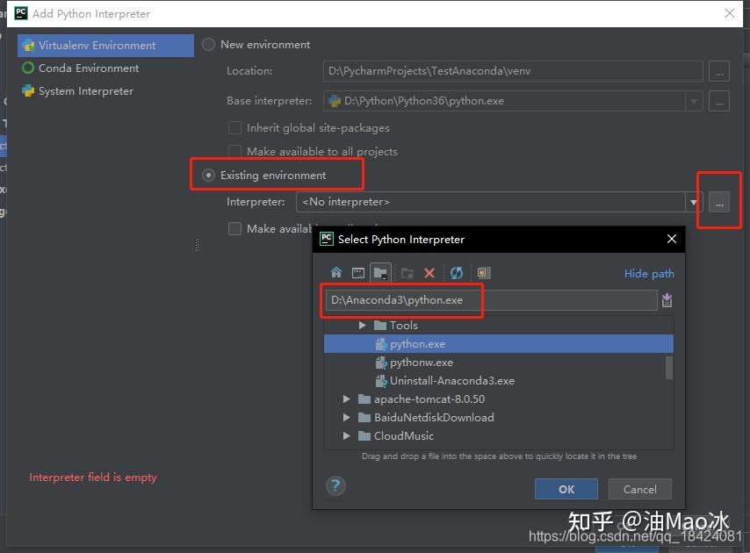Click the red Delete icon
This screenshot has width=750, height=553.
pyautogui.click(x=429, y=273)
